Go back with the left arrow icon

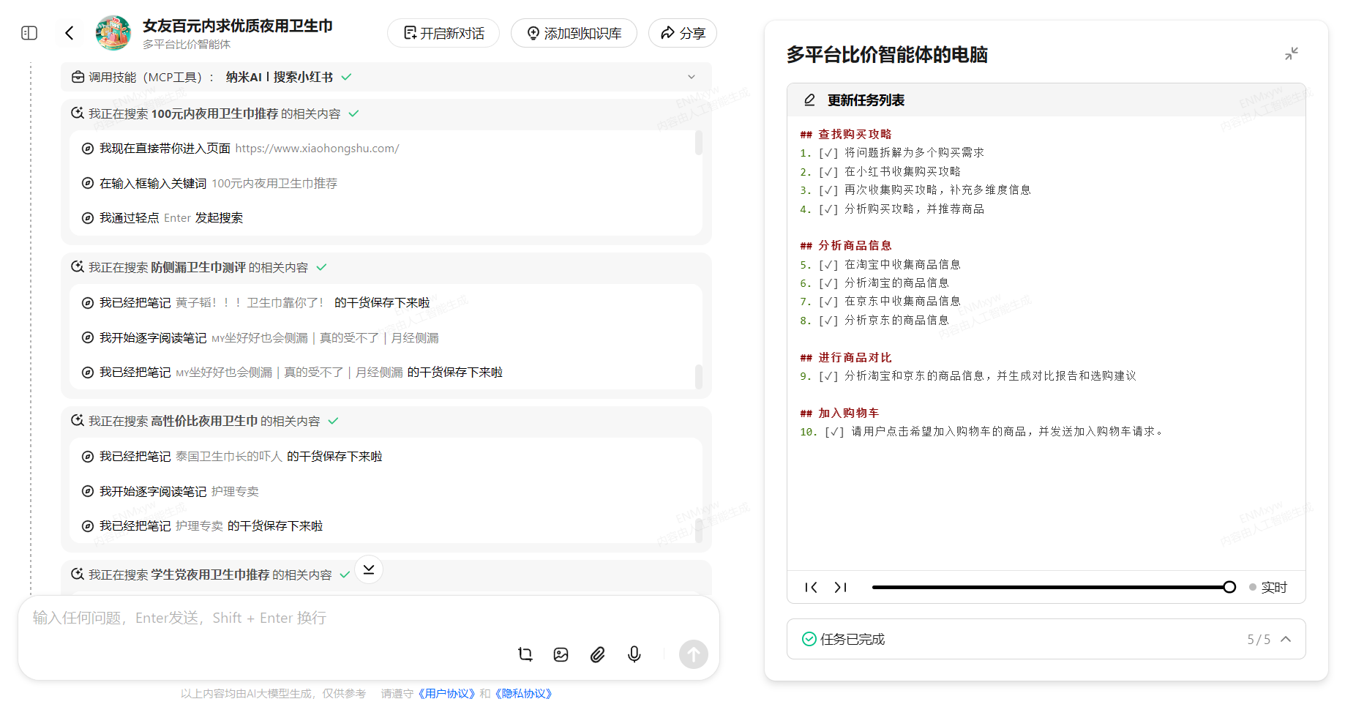pyautogui.click(x=70, y=33)
